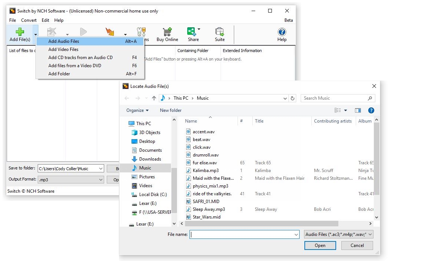Click the Help question mark icon
Image resolution: width=437 pixels, height=261 pixels.
(x=282, y=31)
